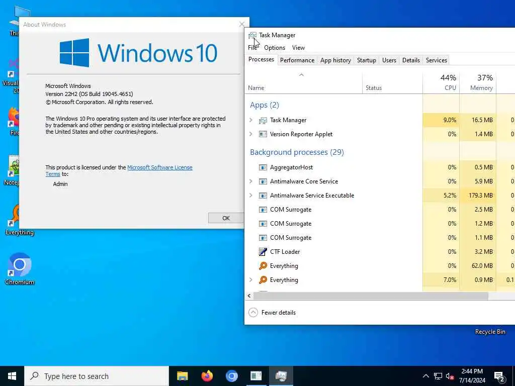The image size is (515, 386).
Task: Click the Everything icon with 7.0% CPU
Action: [x=263, y=280]
